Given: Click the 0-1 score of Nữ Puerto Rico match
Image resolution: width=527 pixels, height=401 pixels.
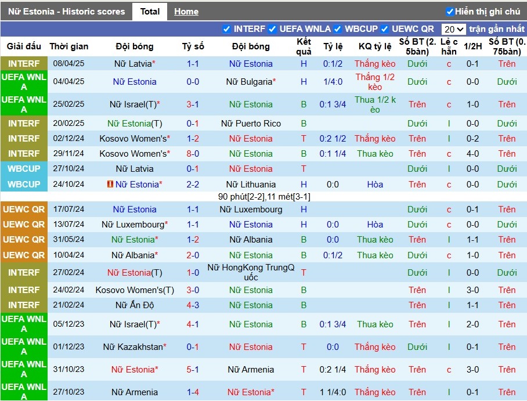Looking at the screenshot, I should pyautogui.click(x=193, y=124).
